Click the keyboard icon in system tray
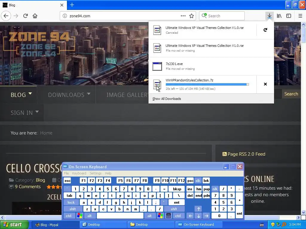The width and height of the screenshot is (306, 229). (262, 225)
